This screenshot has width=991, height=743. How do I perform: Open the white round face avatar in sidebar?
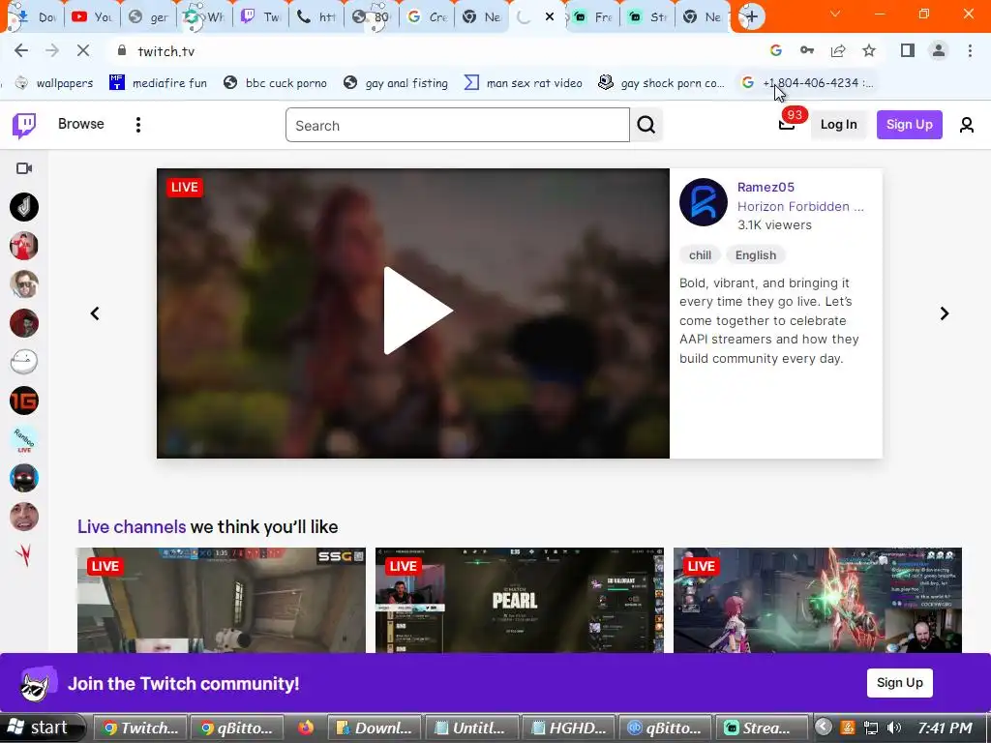point(24,362)
